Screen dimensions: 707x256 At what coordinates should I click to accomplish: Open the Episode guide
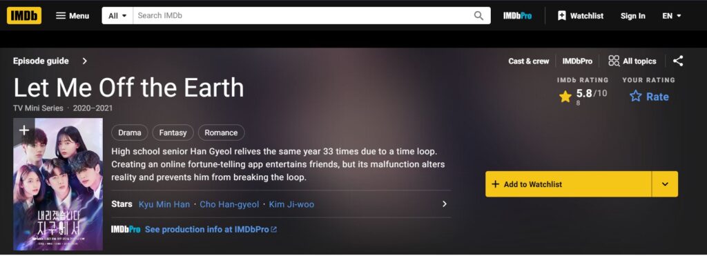pyautogui.click(x=41, y=61)
